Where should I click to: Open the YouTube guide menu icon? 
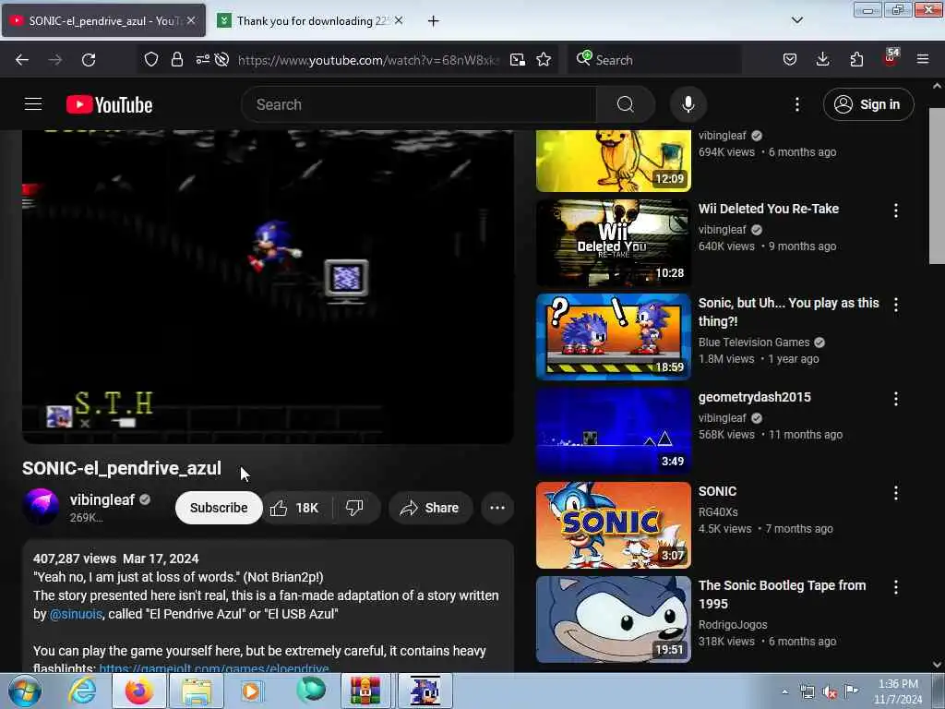[x=33, y=104]
